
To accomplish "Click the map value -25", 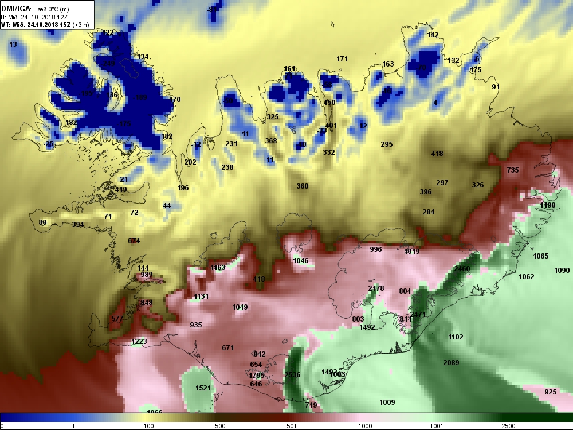I will click(x=49, y=144).
